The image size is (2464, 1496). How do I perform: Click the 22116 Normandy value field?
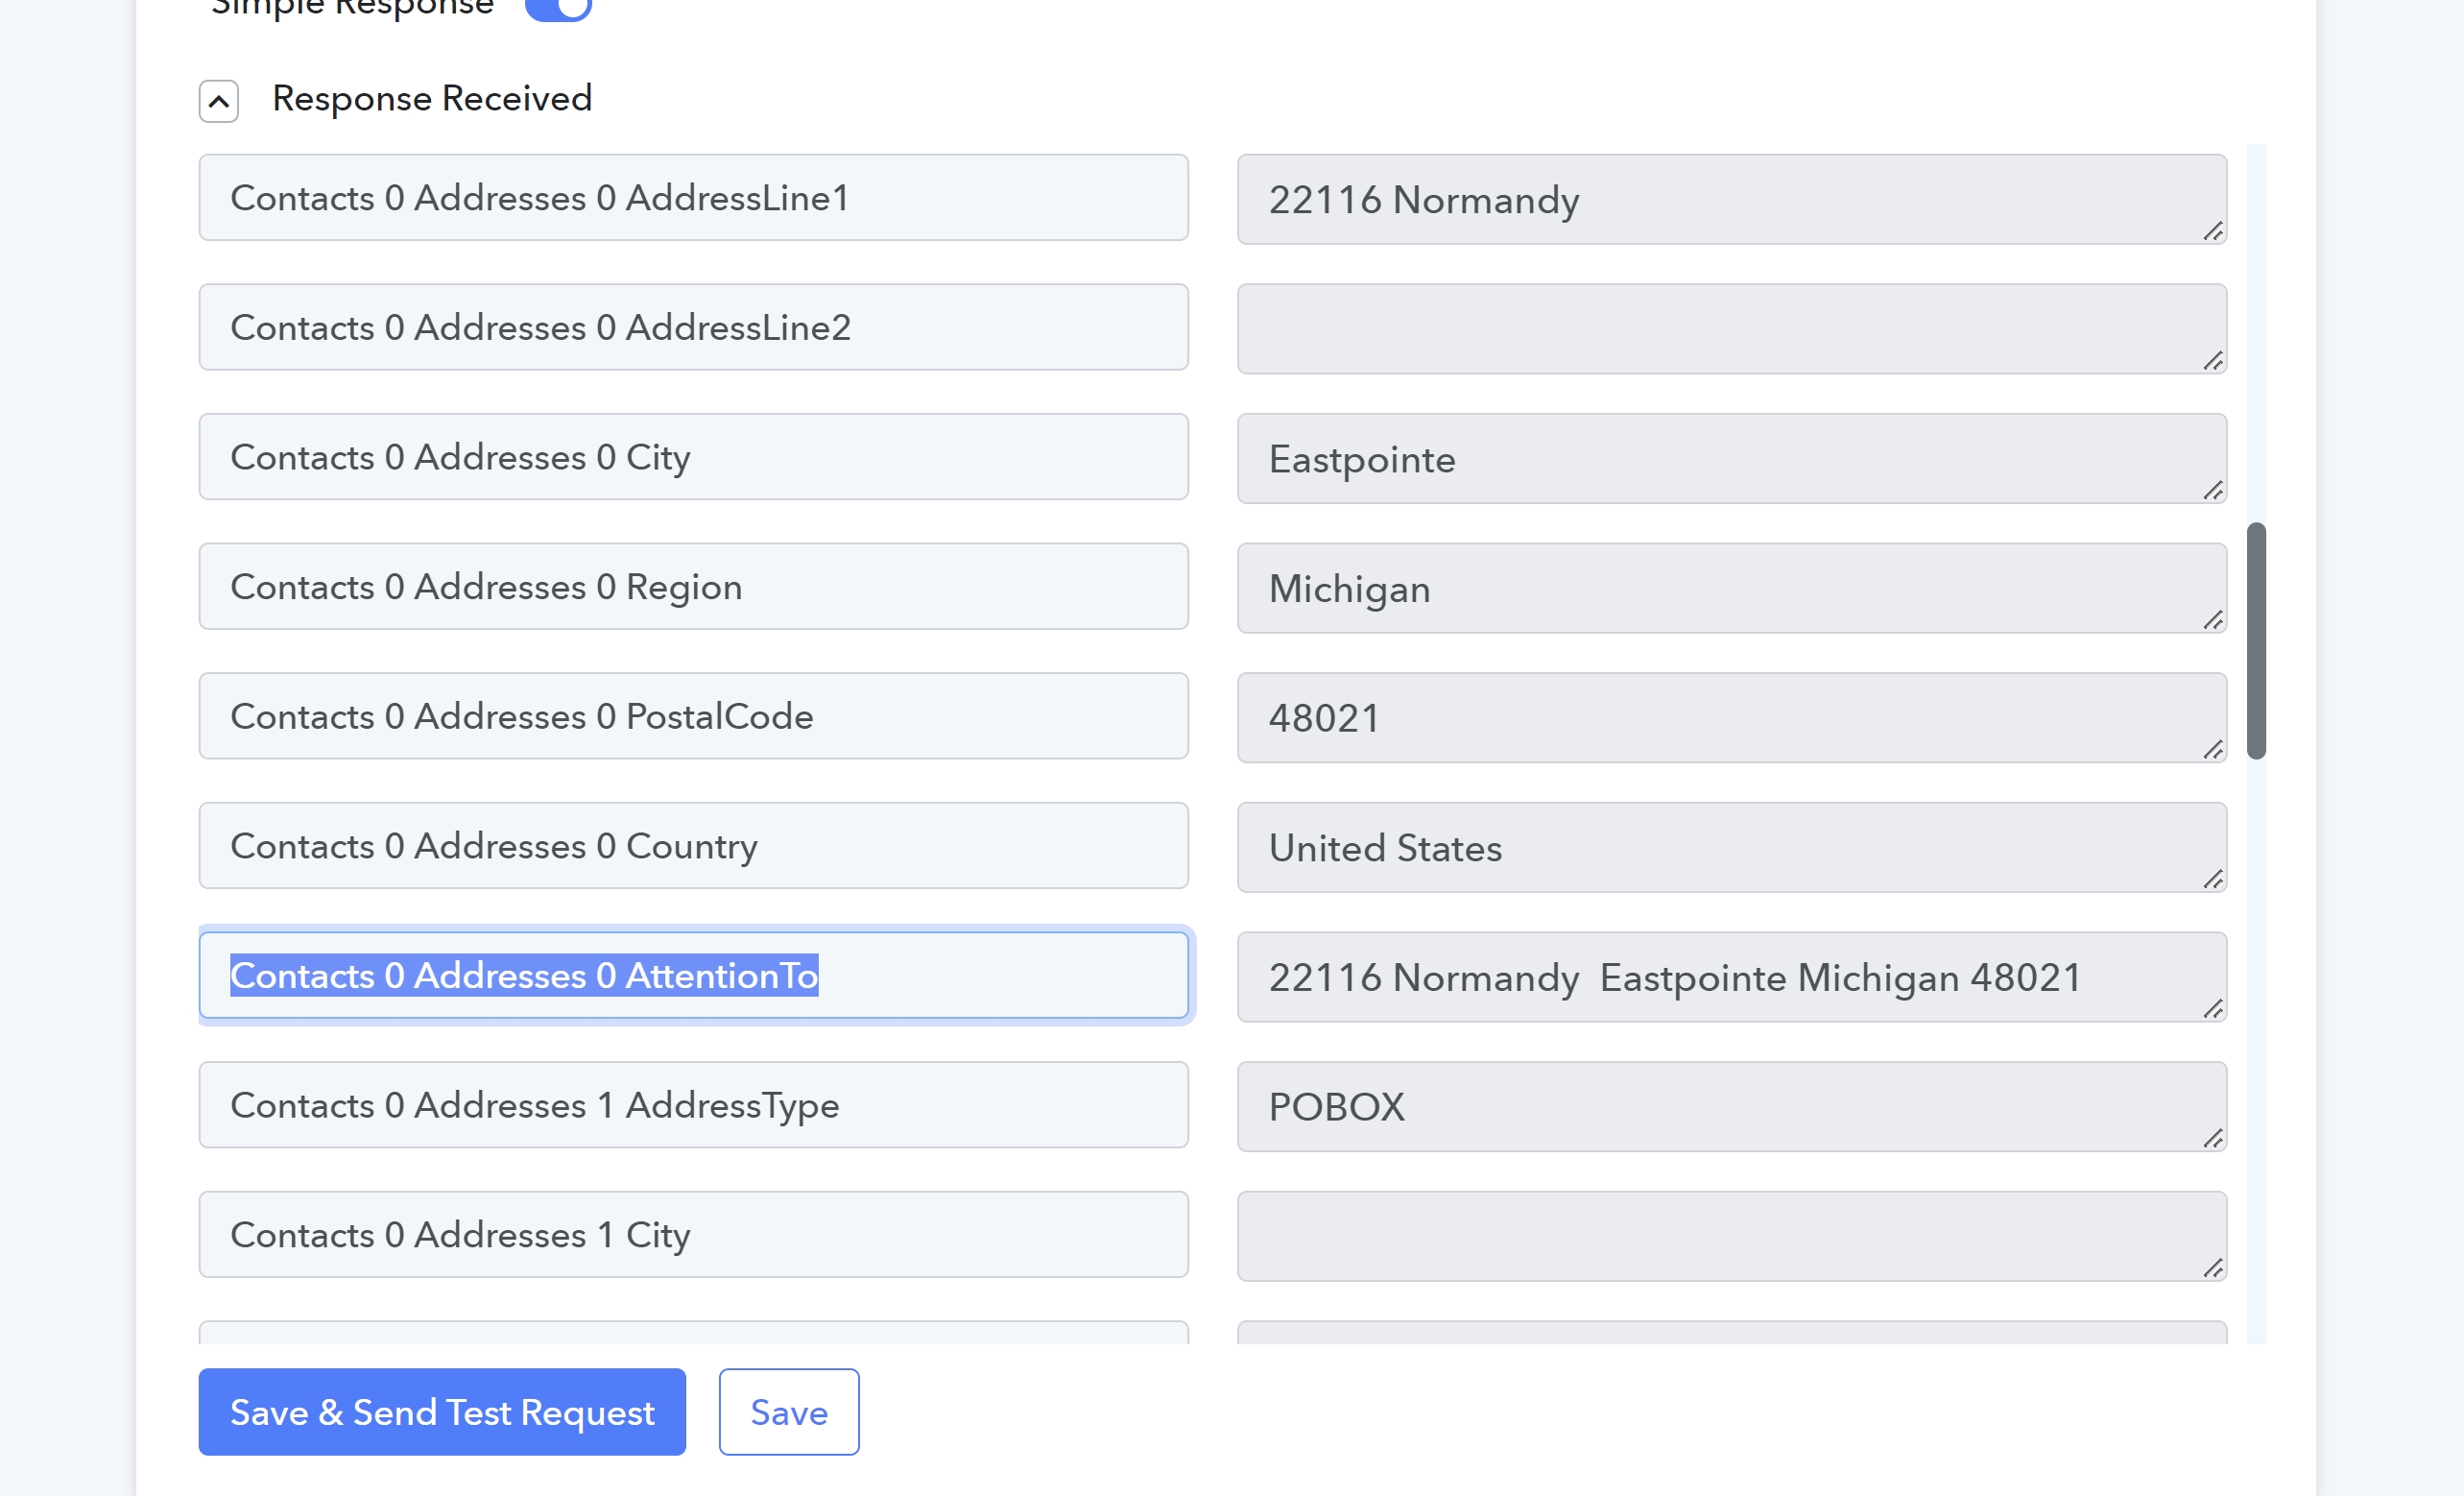click(1732, 199)
